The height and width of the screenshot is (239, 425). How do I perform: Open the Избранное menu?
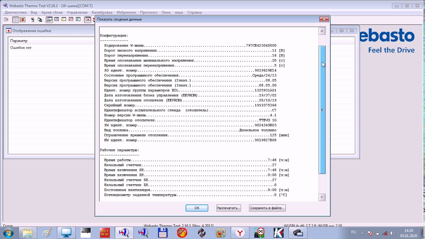coord(126,12)
